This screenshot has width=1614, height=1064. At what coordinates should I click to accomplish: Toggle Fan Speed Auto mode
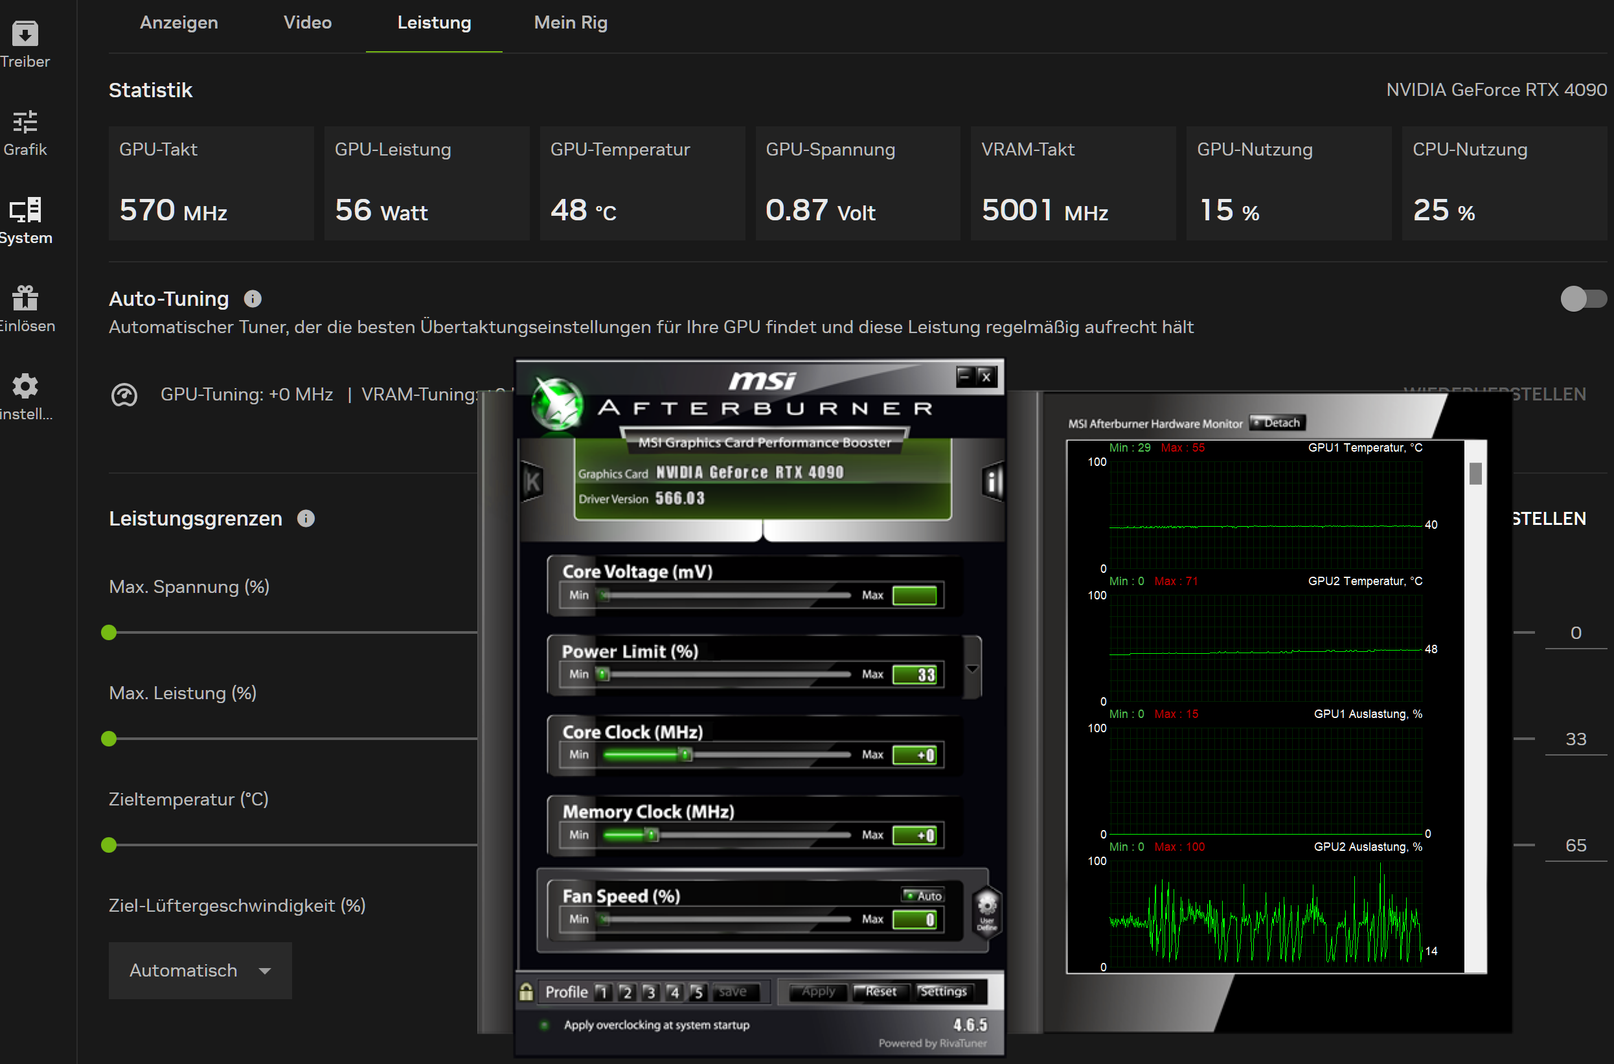[x=924, y=896]
